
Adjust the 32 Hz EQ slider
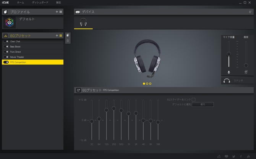tap(92, 121)
